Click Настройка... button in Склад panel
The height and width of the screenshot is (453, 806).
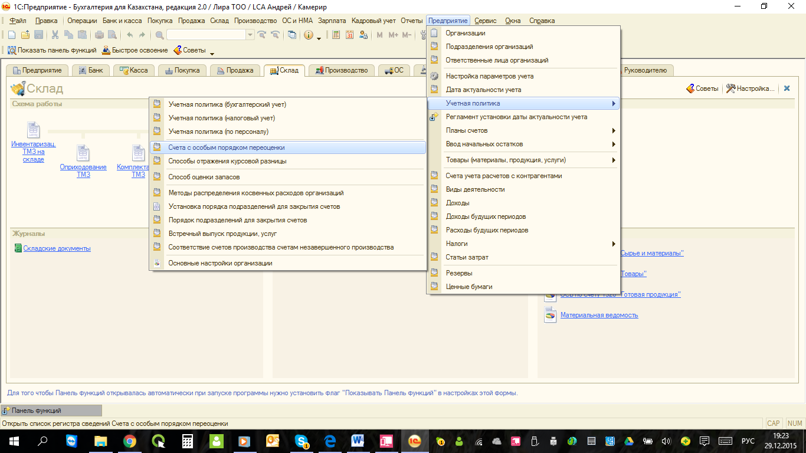click(750, 88)
